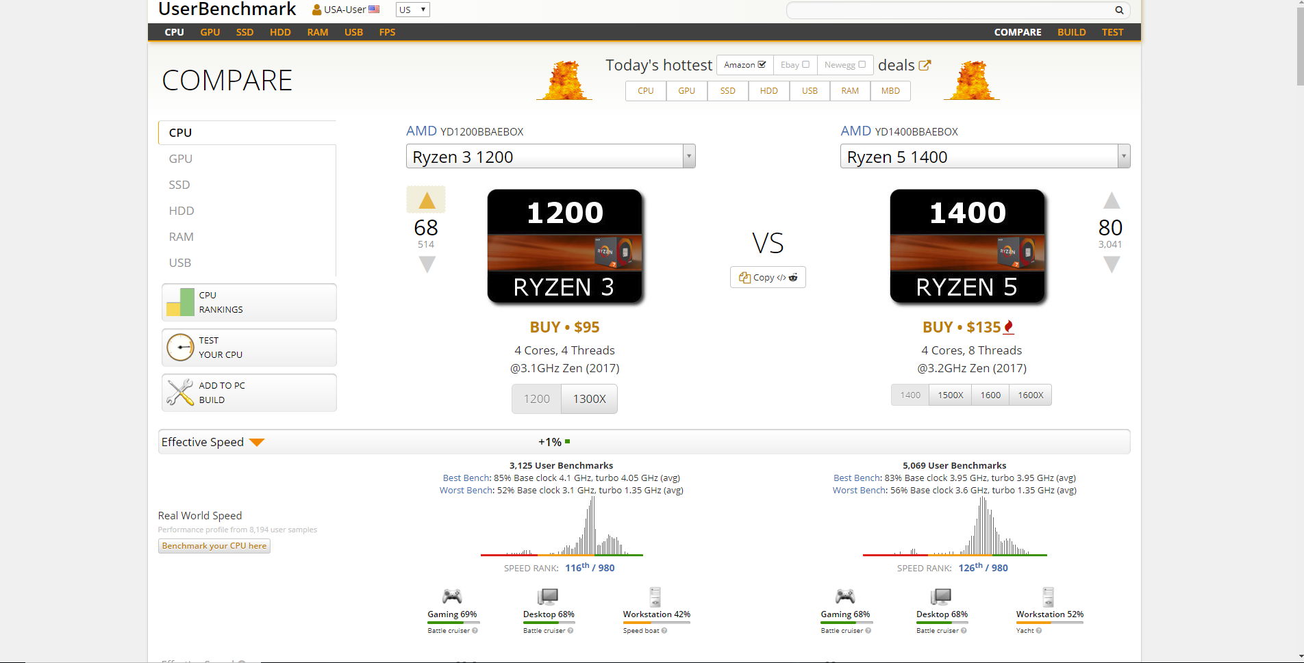Select HDD in the left sidebar

181,211
